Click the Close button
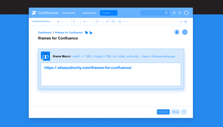223x127 pixels. tap(175, 112)
